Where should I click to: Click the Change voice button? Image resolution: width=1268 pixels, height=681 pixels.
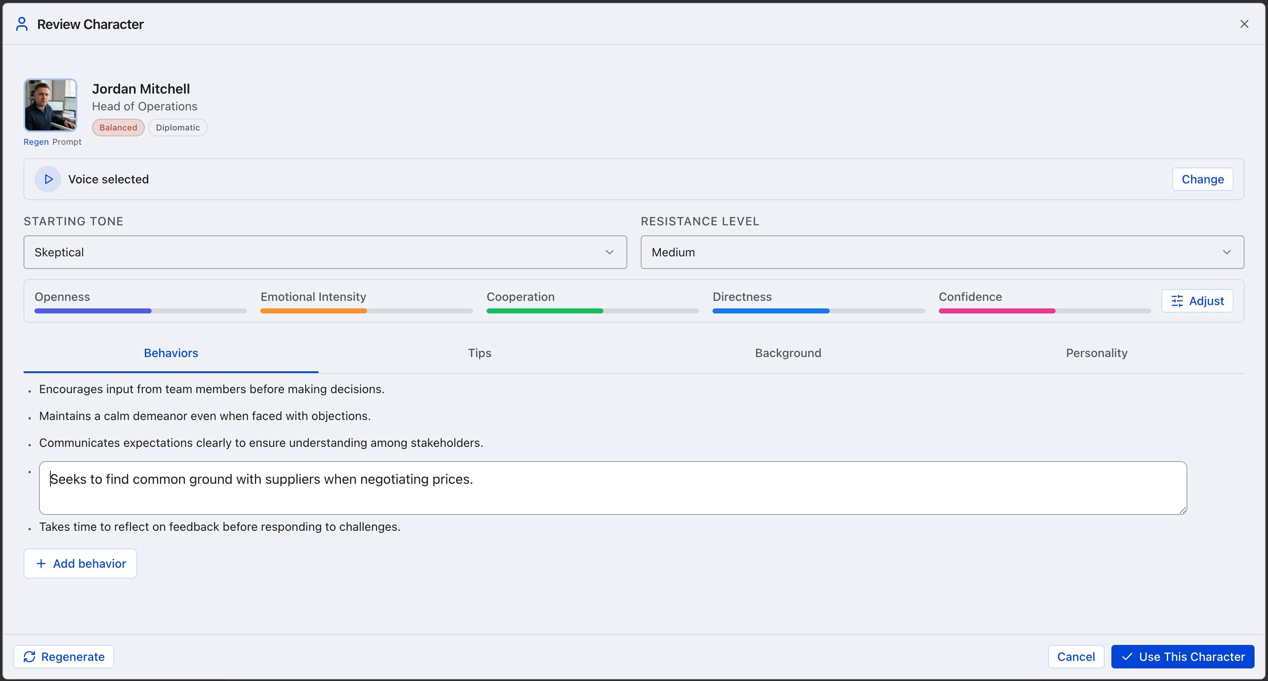pos(1202,179)
